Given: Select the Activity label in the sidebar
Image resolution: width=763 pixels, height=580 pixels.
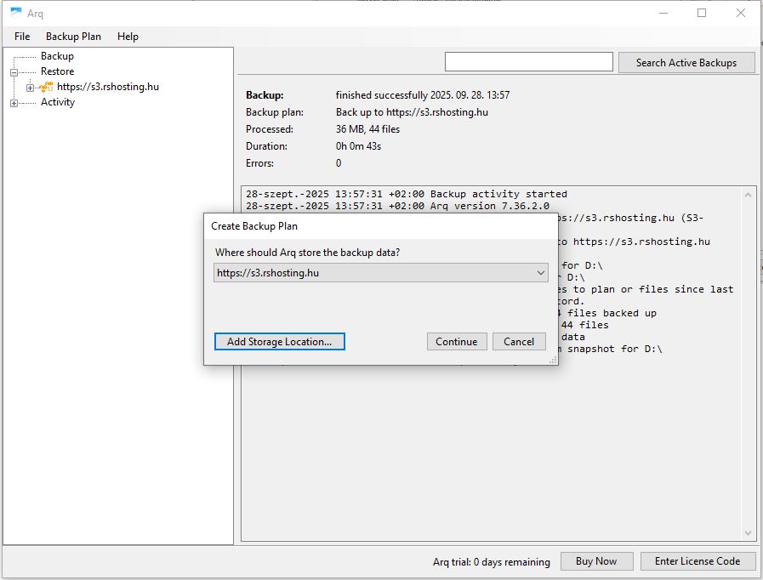Looking at the screenshot, I should coord(58,102).
